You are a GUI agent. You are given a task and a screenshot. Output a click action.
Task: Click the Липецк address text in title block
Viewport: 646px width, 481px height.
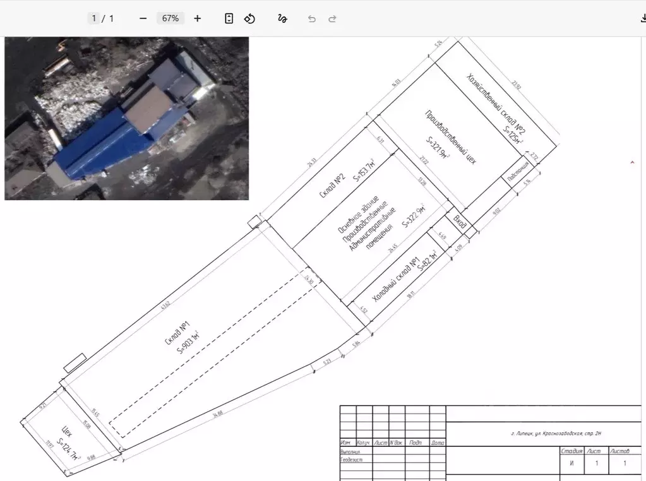[x=556, y=434]
